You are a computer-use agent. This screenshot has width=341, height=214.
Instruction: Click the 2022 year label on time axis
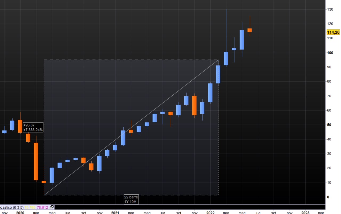(210, 213)
